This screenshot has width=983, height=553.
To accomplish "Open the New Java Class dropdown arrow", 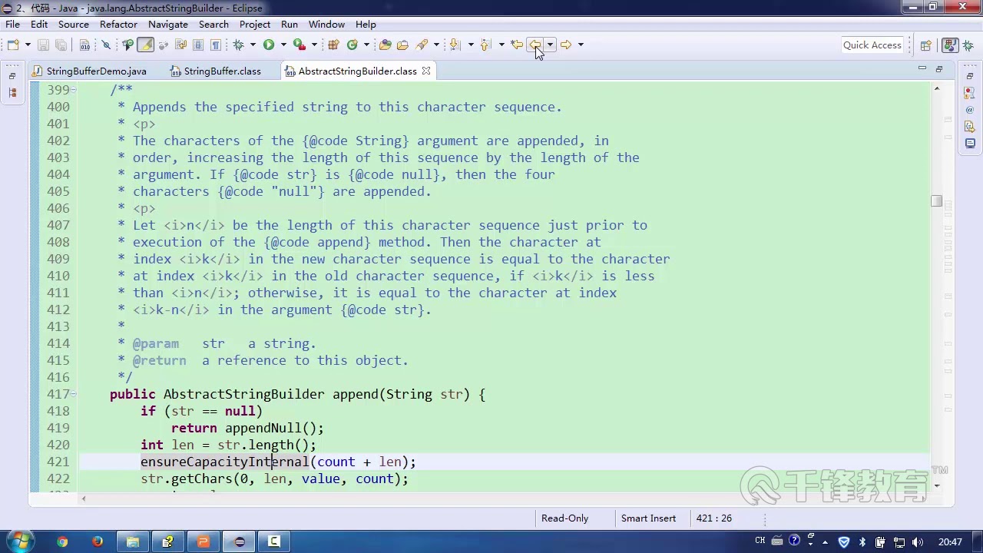I will click(x=366, y=45).
